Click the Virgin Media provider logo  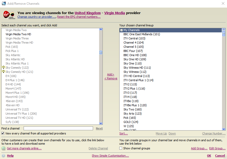click(9, 15)
